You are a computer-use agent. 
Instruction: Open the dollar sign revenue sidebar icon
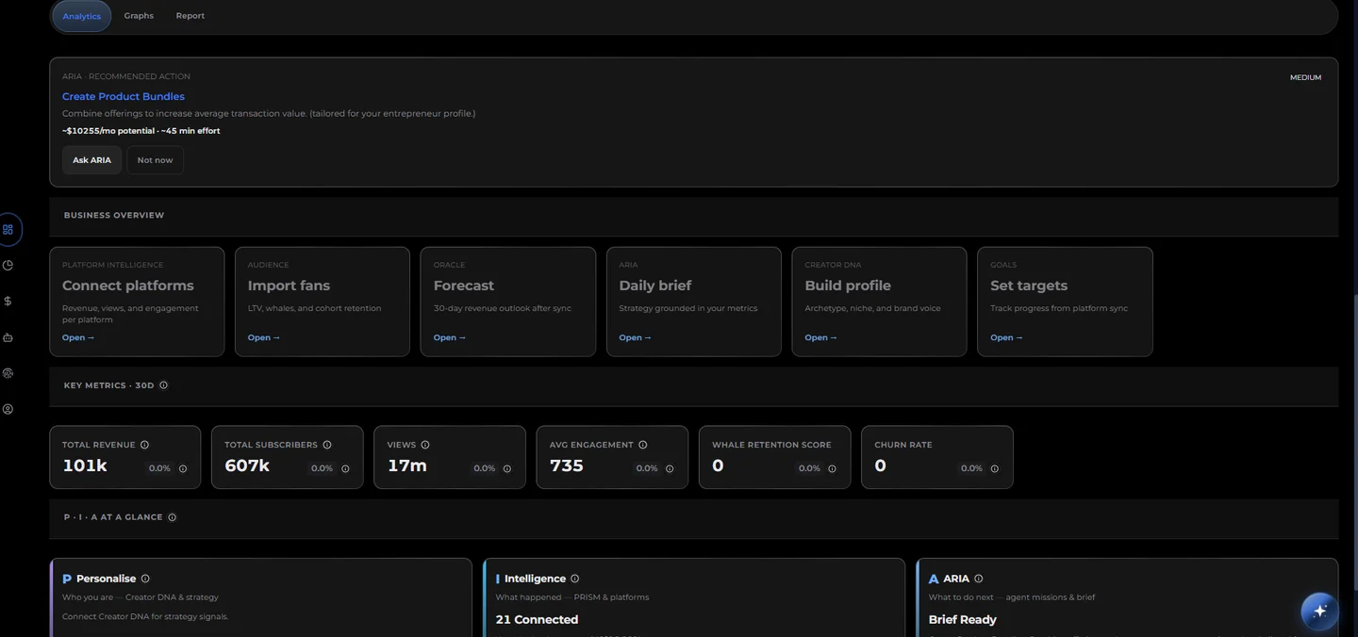click(8, 301)
